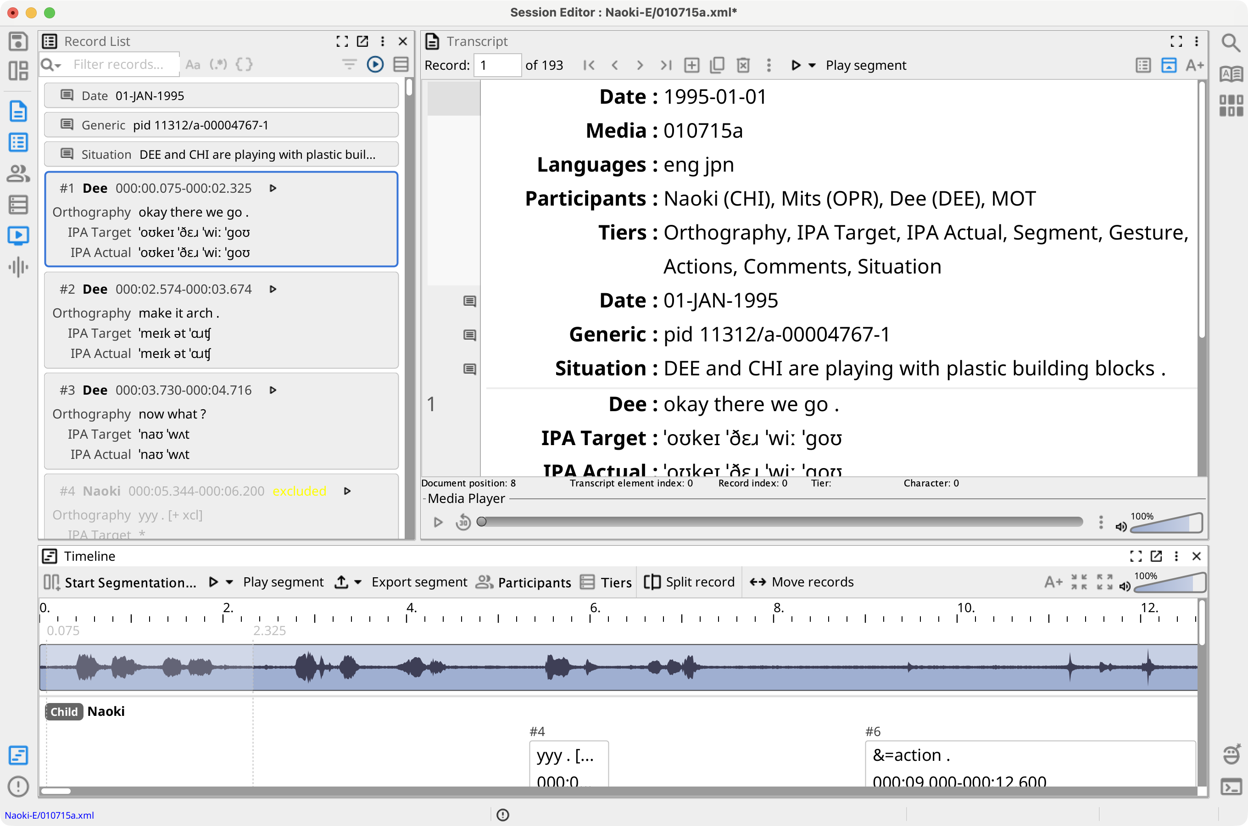The width and height of the screenshot is (1248, 826).
Task: Open Record List panel options menu
Action: (383, 41)
